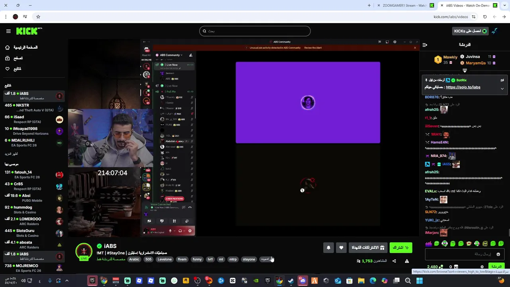Reload the page in browser
Image resolution: width=510 pixels, height=287 pixels.
[x=485, y=17]
